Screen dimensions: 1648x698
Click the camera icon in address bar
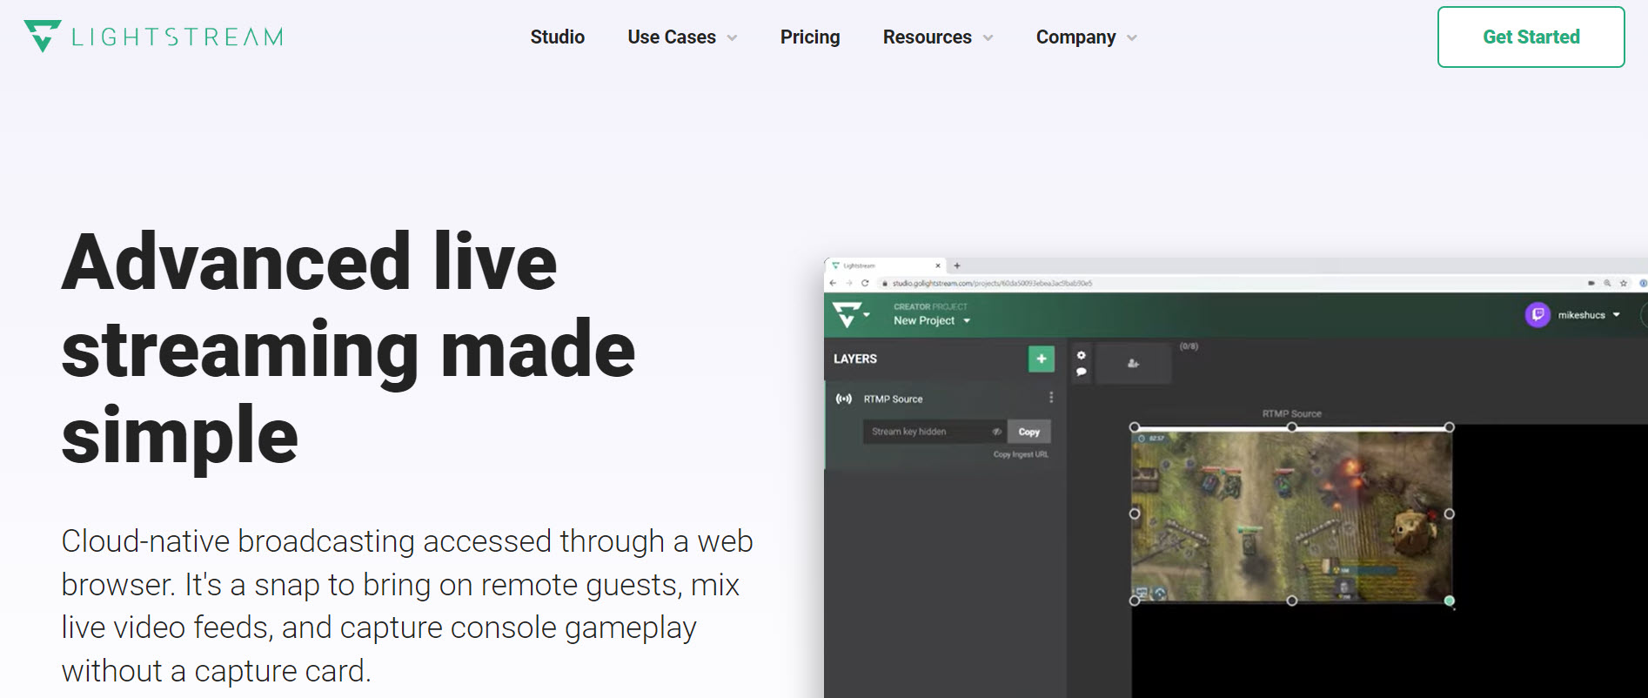(1591, 283)
